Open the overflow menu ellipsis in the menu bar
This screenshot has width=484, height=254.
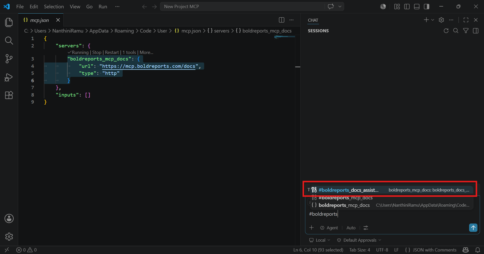117,7
